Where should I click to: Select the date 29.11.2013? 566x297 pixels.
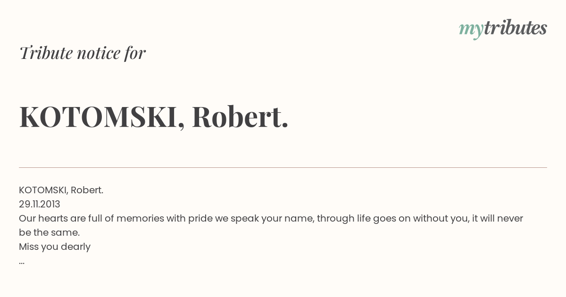pos(40,204)
